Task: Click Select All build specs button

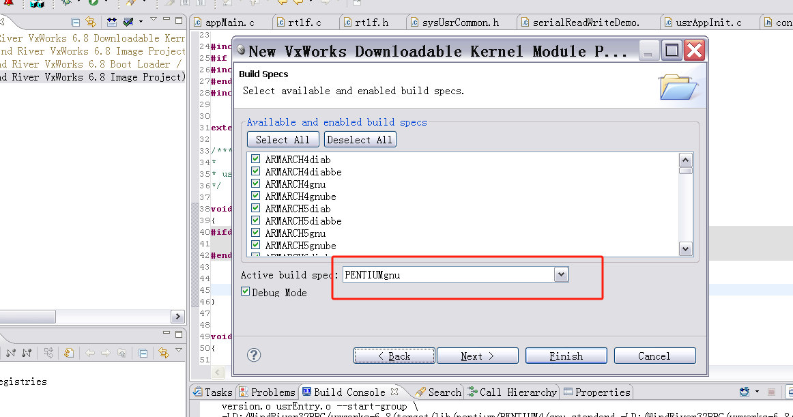Action: click(x=283, y=140)
